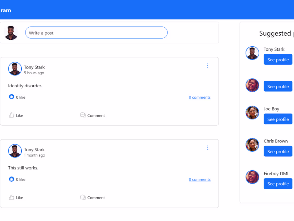The width and height of the screenshot is (294, 221).
Task: See profile of Joe Boy
Action: (x=278, y=119)
